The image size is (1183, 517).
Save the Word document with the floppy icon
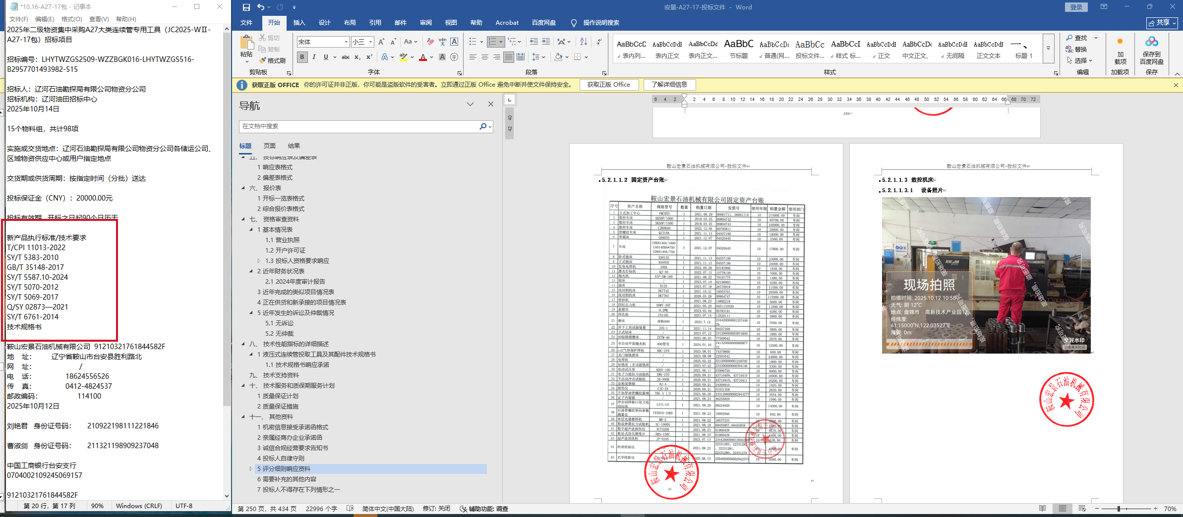point(246,7)
